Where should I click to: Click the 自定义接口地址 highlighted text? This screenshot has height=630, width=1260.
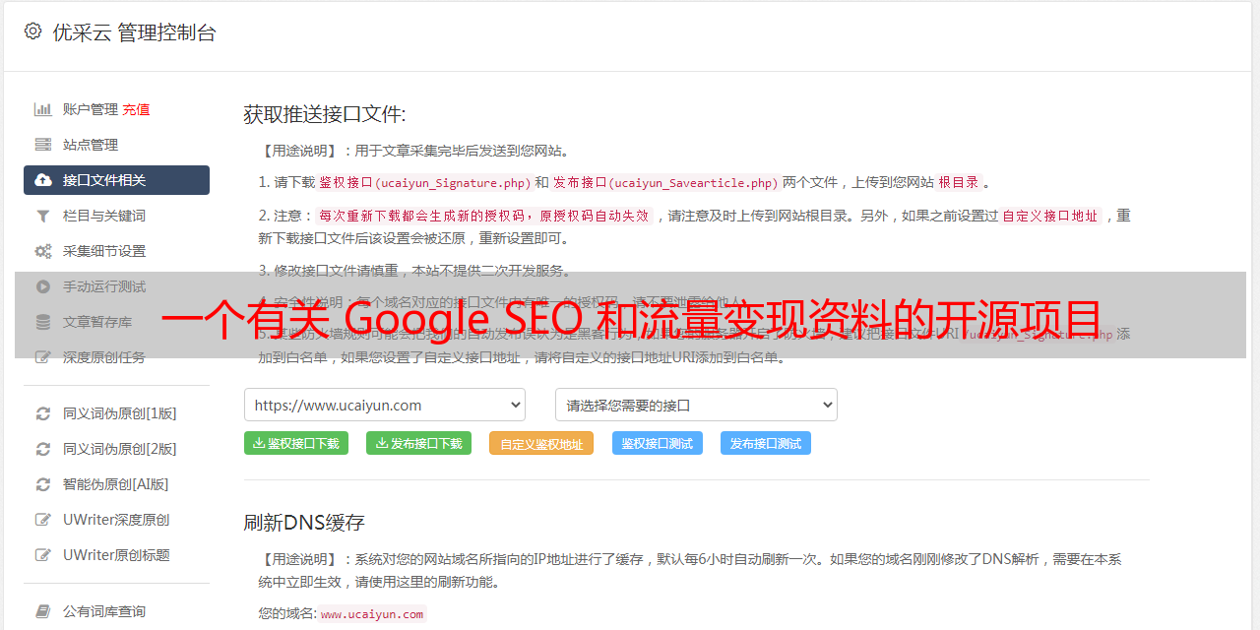click(x=1049, y=216)
